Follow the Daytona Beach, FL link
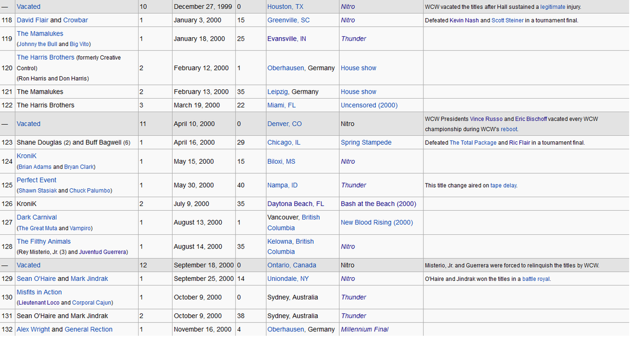 coord(296,204)
